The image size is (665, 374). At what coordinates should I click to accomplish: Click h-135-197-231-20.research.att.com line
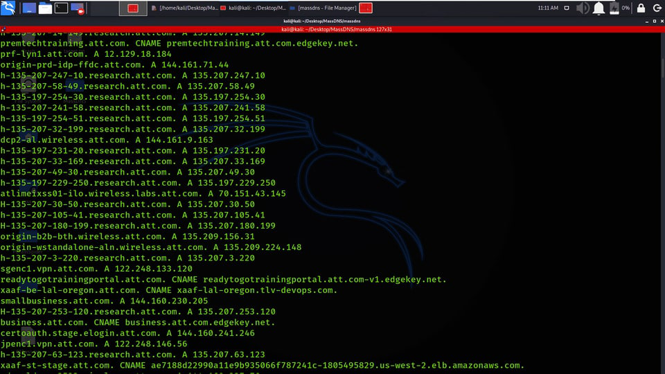pyautogui.click(x=132, y=150)
